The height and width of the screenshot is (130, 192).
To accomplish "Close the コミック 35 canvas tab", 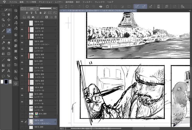I will coord(61,11).
